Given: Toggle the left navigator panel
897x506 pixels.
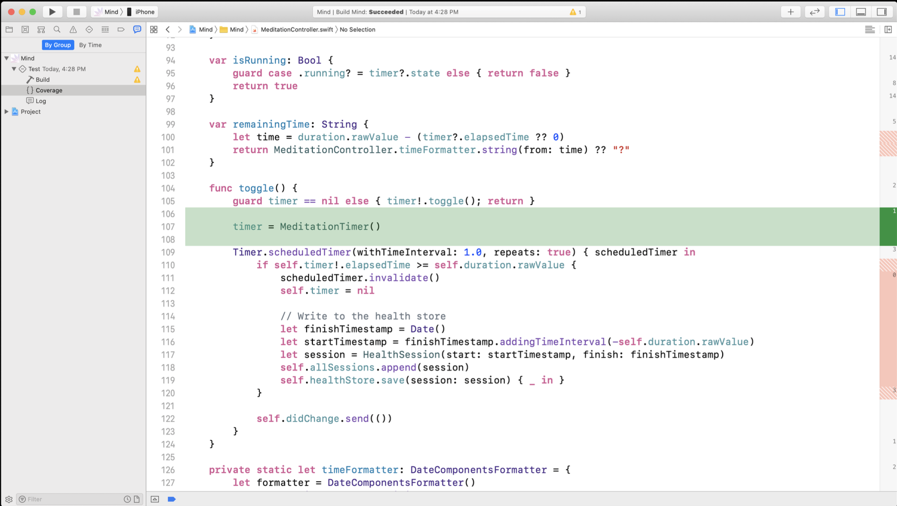Looking at the screenshot, I should tap(840, 12).
